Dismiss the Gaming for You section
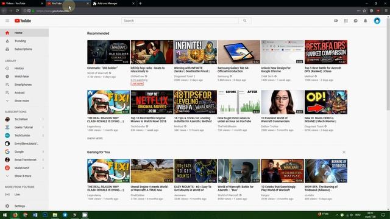The image size is (390, 219). (344, 152)
